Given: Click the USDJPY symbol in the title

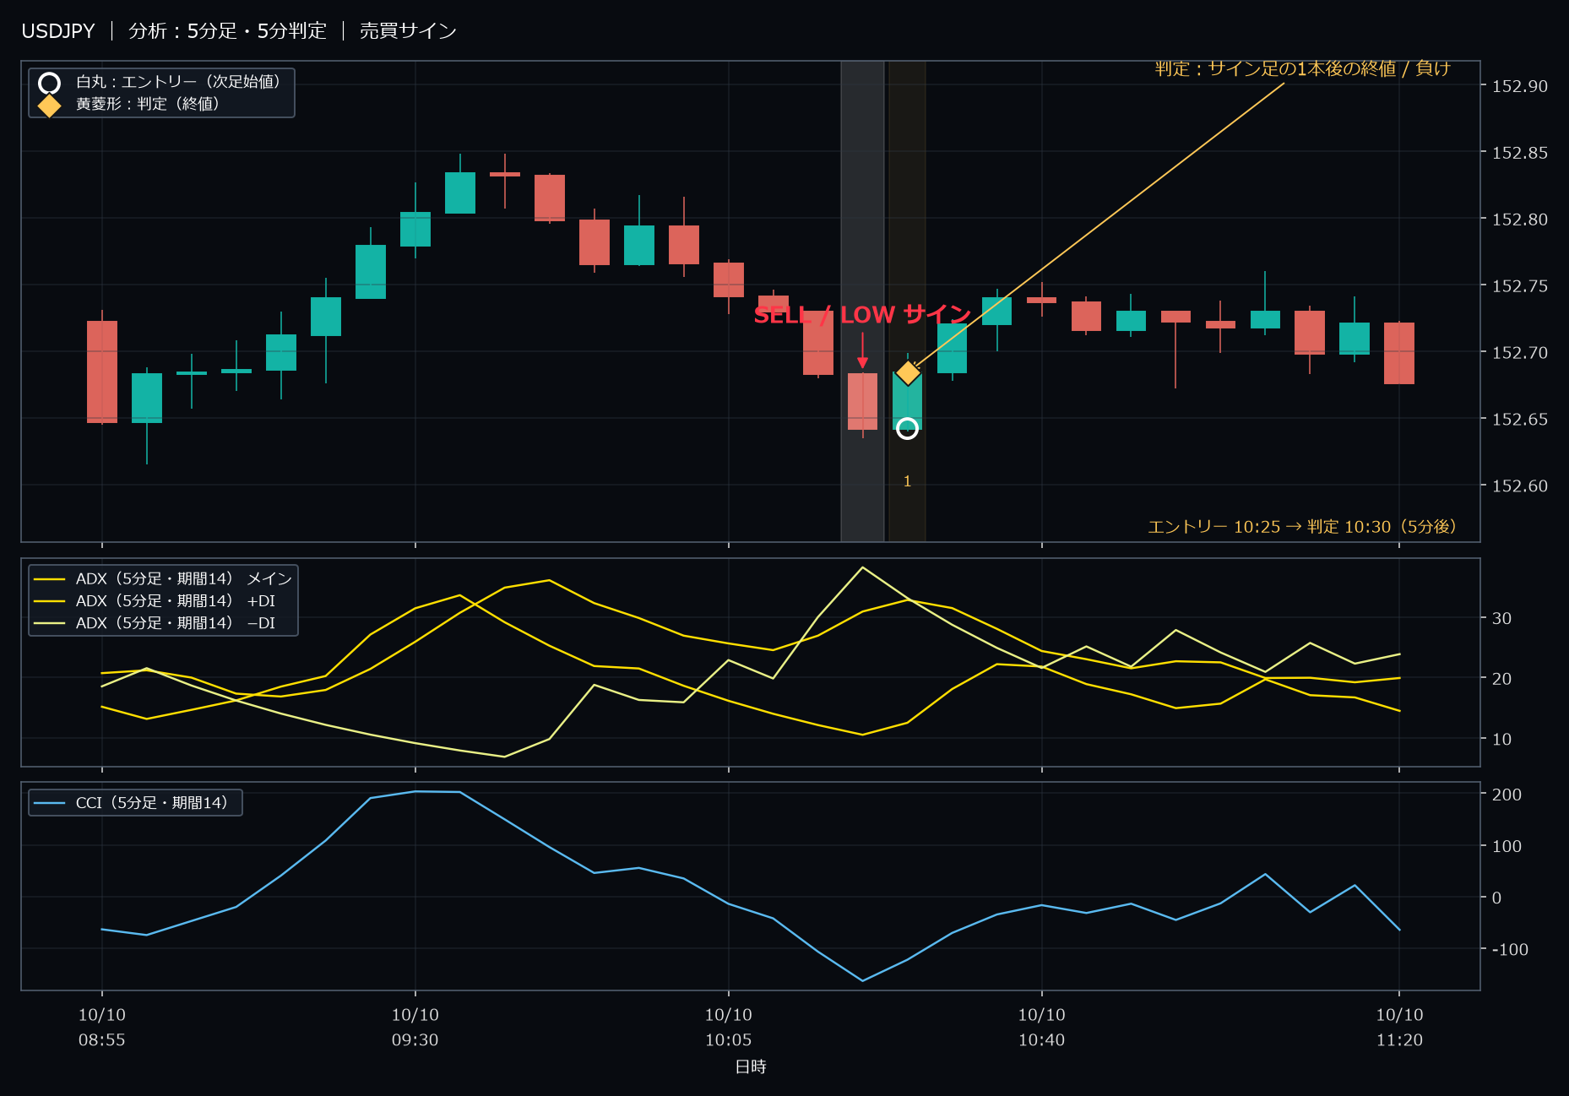Looking at the screenshot, I should pyautogui.click(x=58, y=31).
